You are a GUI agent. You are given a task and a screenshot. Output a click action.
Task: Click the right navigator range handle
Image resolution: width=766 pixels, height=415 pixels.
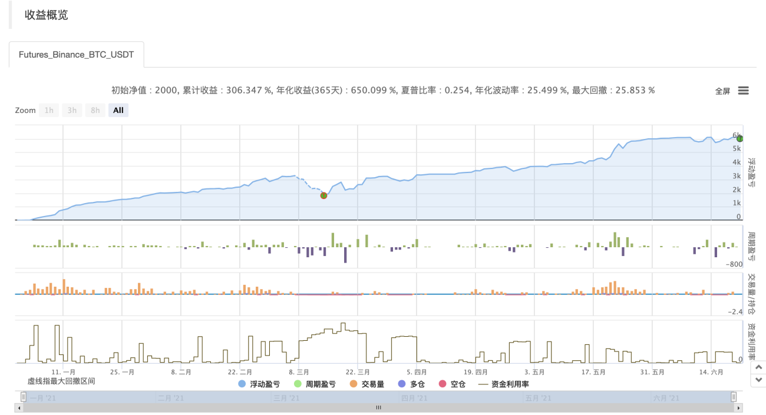point(734,397)
